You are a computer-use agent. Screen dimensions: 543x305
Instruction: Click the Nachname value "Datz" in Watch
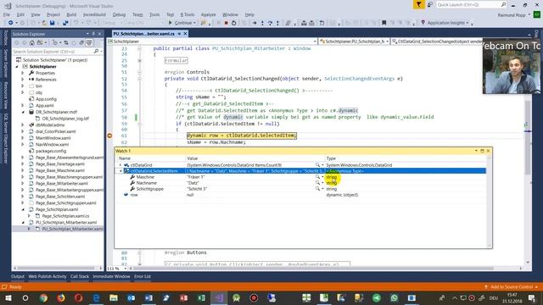(193, 183)
